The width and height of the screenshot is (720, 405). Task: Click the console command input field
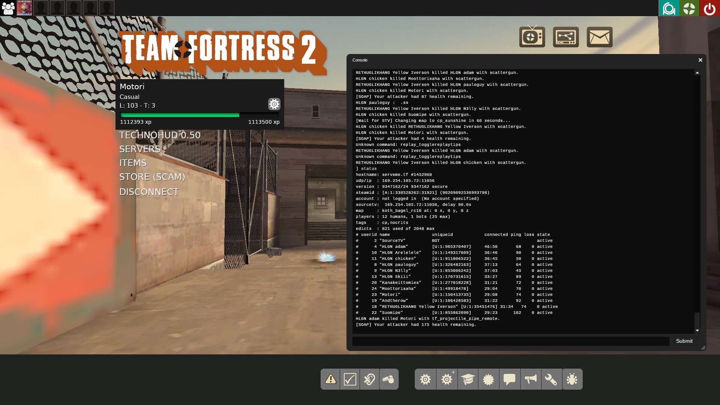click(x=510, y=341)
